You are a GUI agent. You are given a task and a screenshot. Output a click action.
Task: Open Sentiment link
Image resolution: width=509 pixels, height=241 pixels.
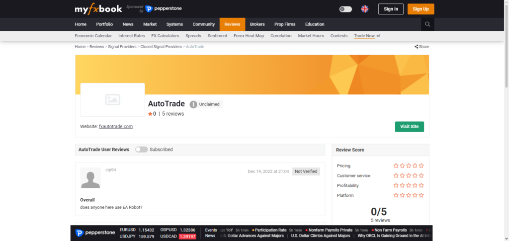pos(217,36)
